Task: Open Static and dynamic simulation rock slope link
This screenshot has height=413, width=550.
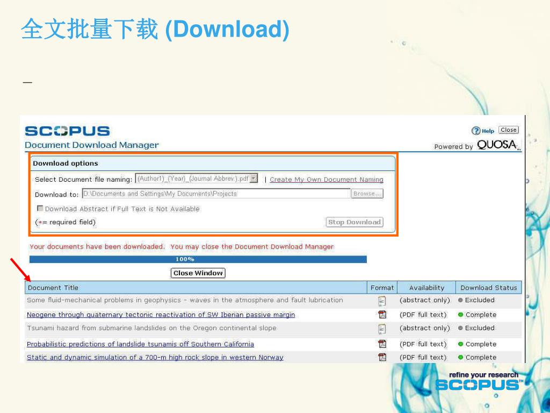Action: coord(155,357)
